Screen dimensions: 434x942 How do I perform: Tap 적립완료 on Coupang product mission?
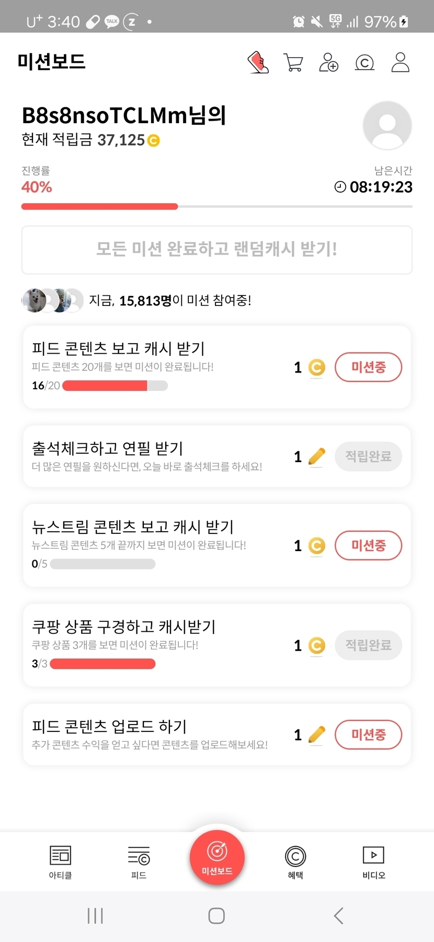368,645
